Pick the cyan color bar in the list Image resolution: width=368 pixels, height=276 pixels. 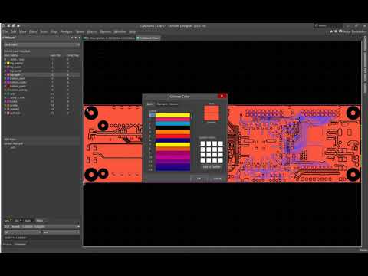tap(172, 123)
